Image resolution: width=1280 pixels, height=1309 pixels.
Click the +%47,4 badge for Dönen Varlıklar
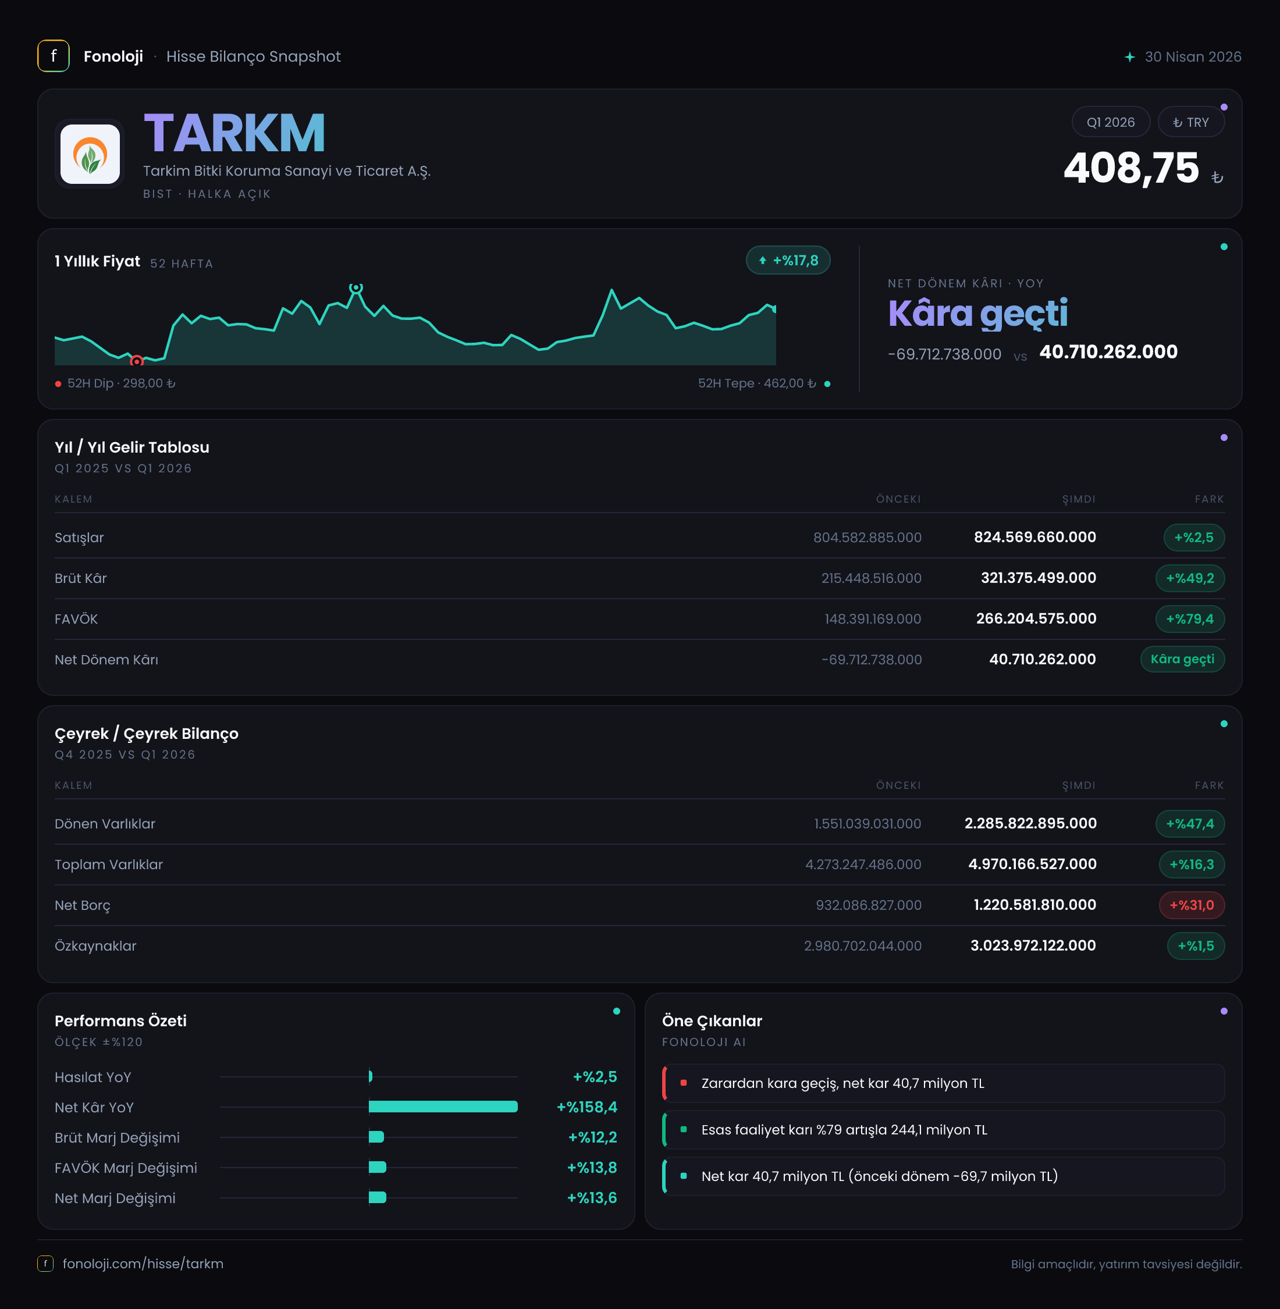(x=1189, y=824)
